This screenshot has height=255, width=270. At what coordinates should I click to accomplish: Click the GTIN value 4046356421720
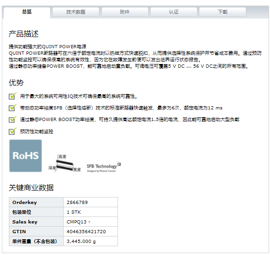(86, 232)
